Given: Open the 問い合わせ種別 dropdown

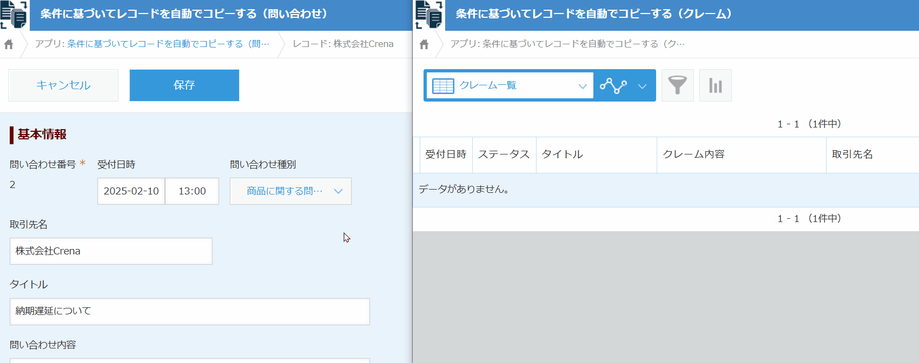Looking at the screenshot, I should (290, 191).
